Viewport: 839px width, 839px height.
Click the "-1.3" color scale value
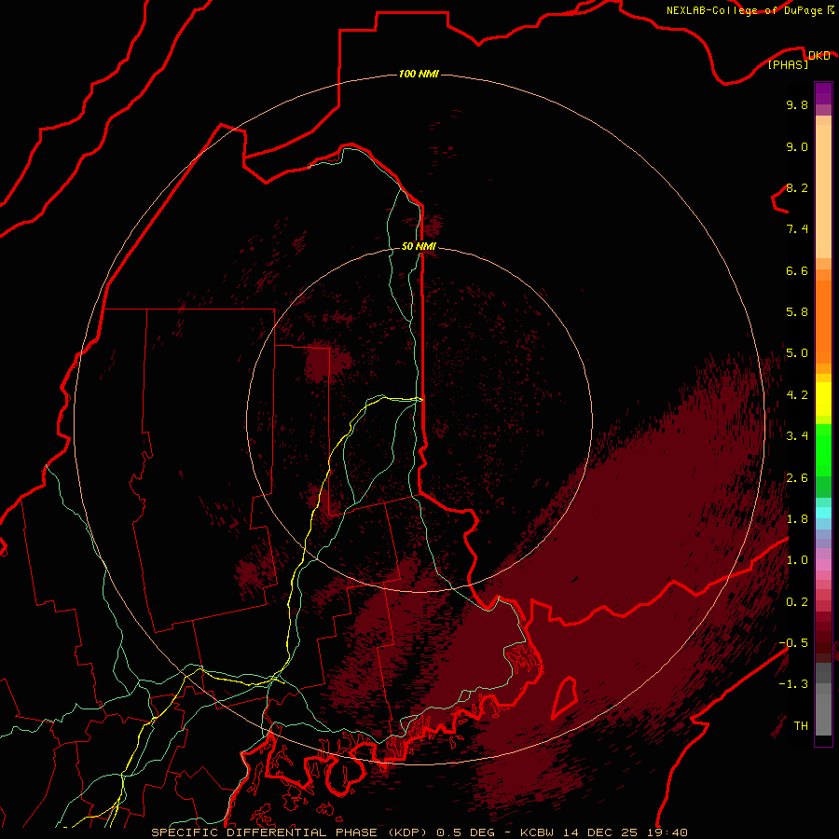coord(793,684)
